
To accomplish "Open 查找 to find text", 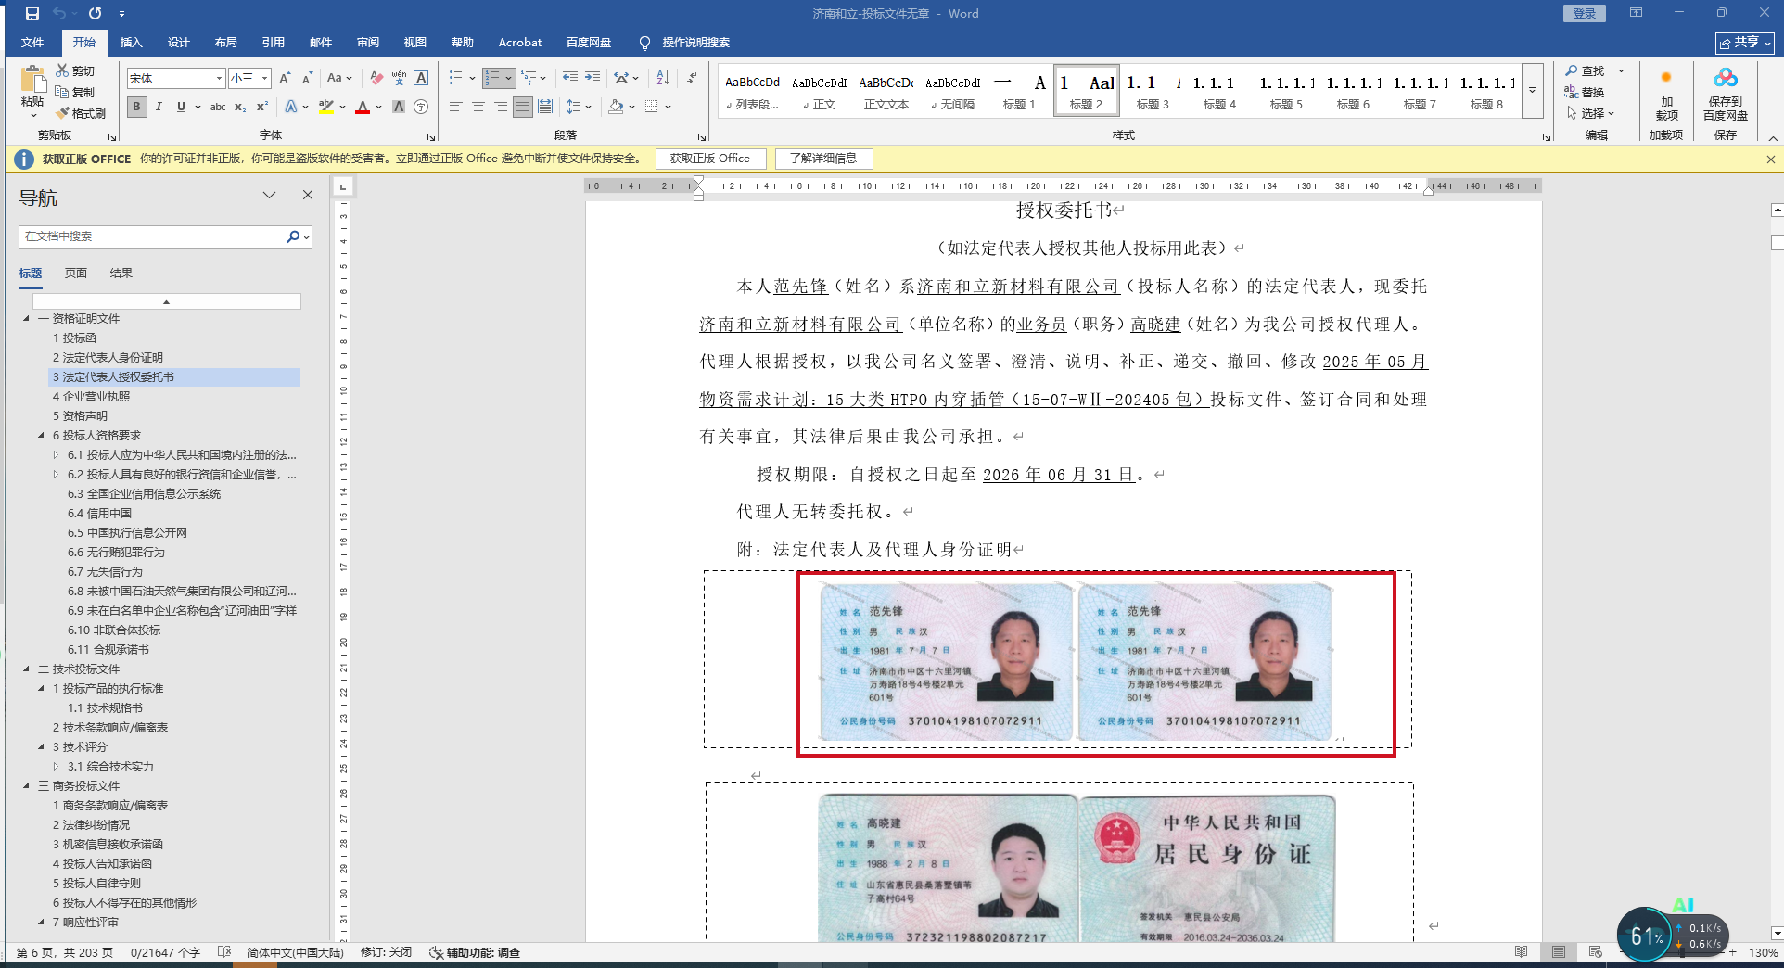I will point(1586,70).
